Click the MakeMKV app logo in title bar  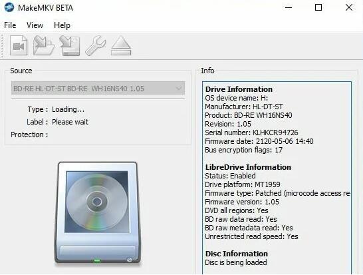pos(9,7)
